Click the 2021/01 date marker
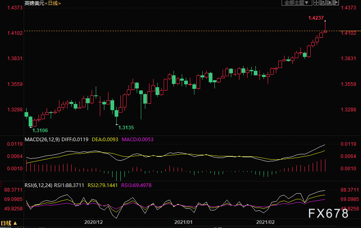 183,222
